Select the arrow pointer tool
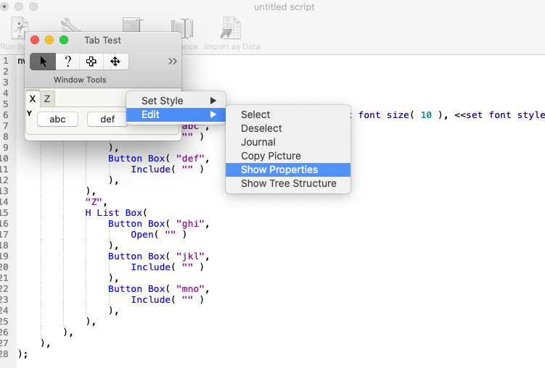The image size is (545, 368). click(x=43, y=62)
